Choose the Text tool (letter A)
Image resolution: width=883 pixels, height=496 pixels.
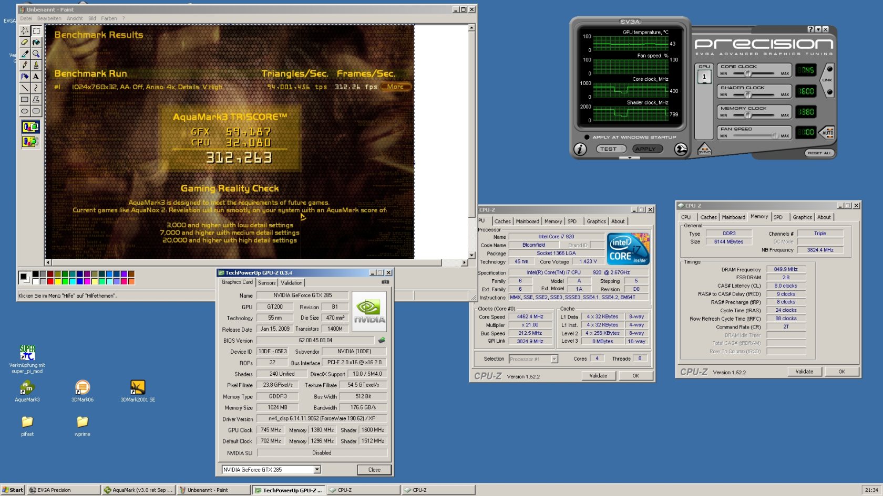(36, 77)
